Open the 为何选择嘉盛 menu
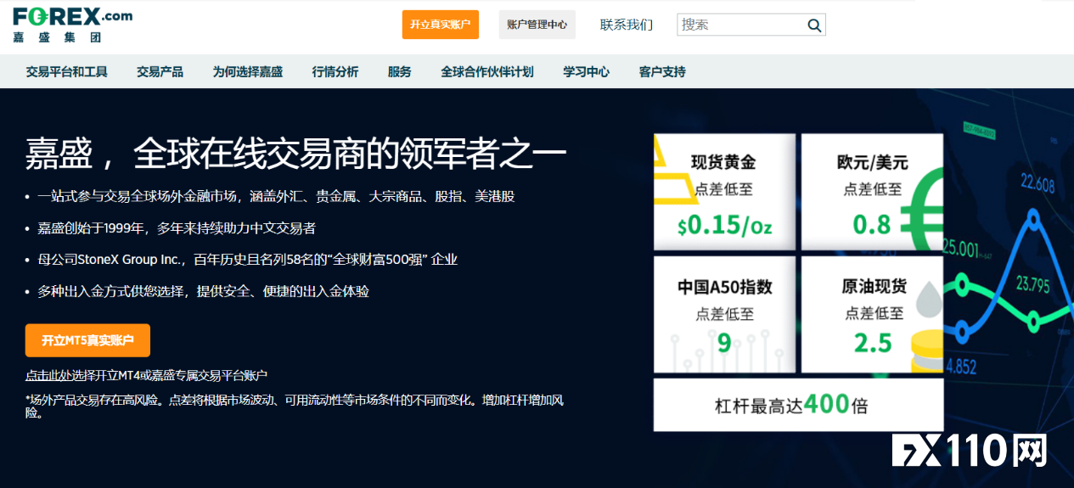 tap(248, 72)
